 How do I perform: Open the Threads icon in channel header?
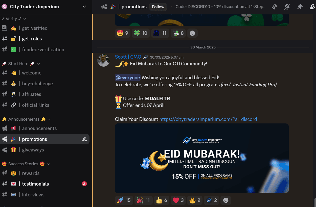[x=274, y=7]
